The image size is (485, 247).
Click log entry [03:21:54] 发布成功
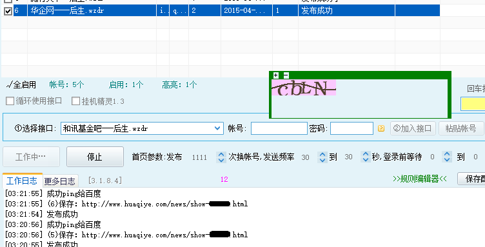(41, 214)
